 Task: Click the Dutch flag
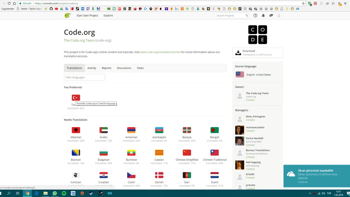point(215,175)
